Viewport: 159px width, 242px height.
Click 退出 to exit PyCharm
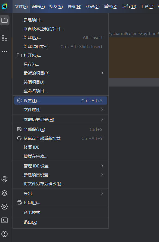(x=30, y=223)
